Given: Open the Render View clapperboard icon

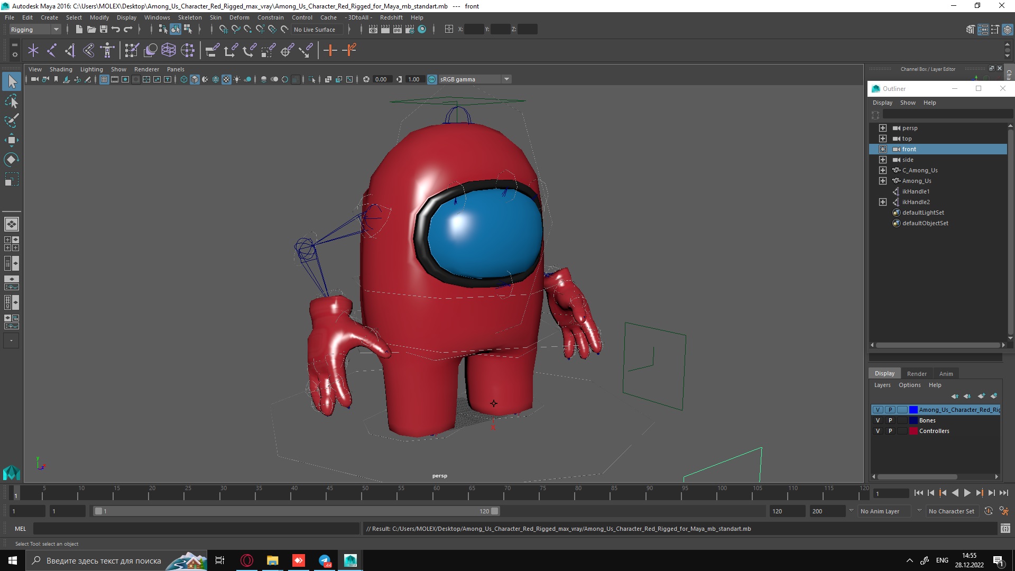Looking at the screenshot, I should click(x=373, y=30).
